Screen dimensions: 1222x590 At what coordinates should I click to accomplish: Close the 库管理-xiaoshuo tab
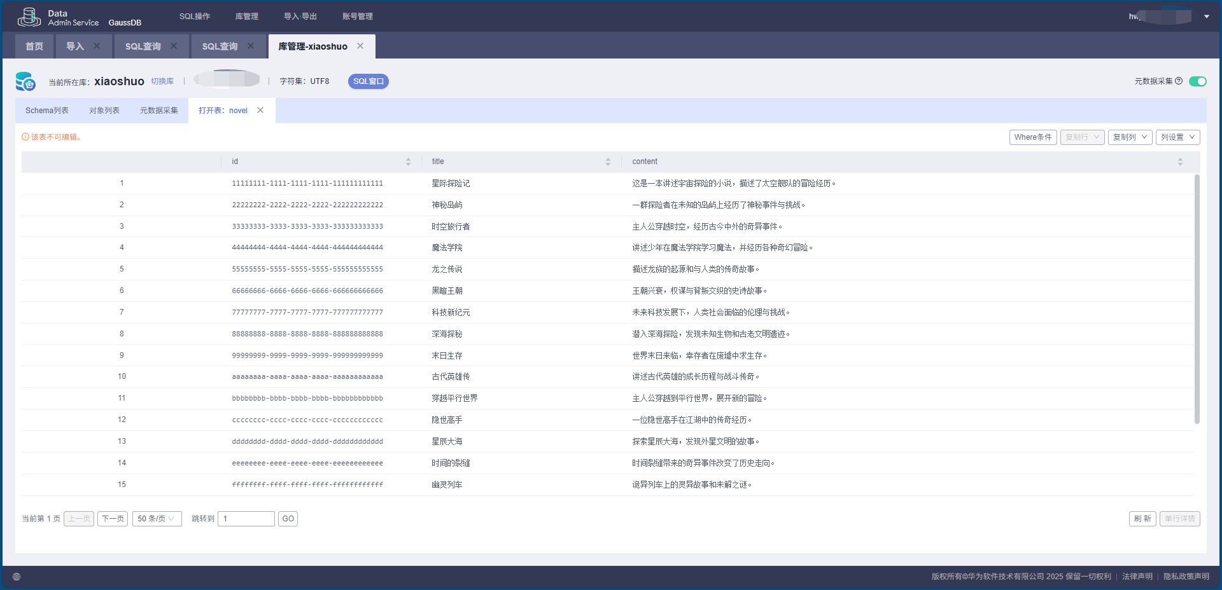[360, 46]
